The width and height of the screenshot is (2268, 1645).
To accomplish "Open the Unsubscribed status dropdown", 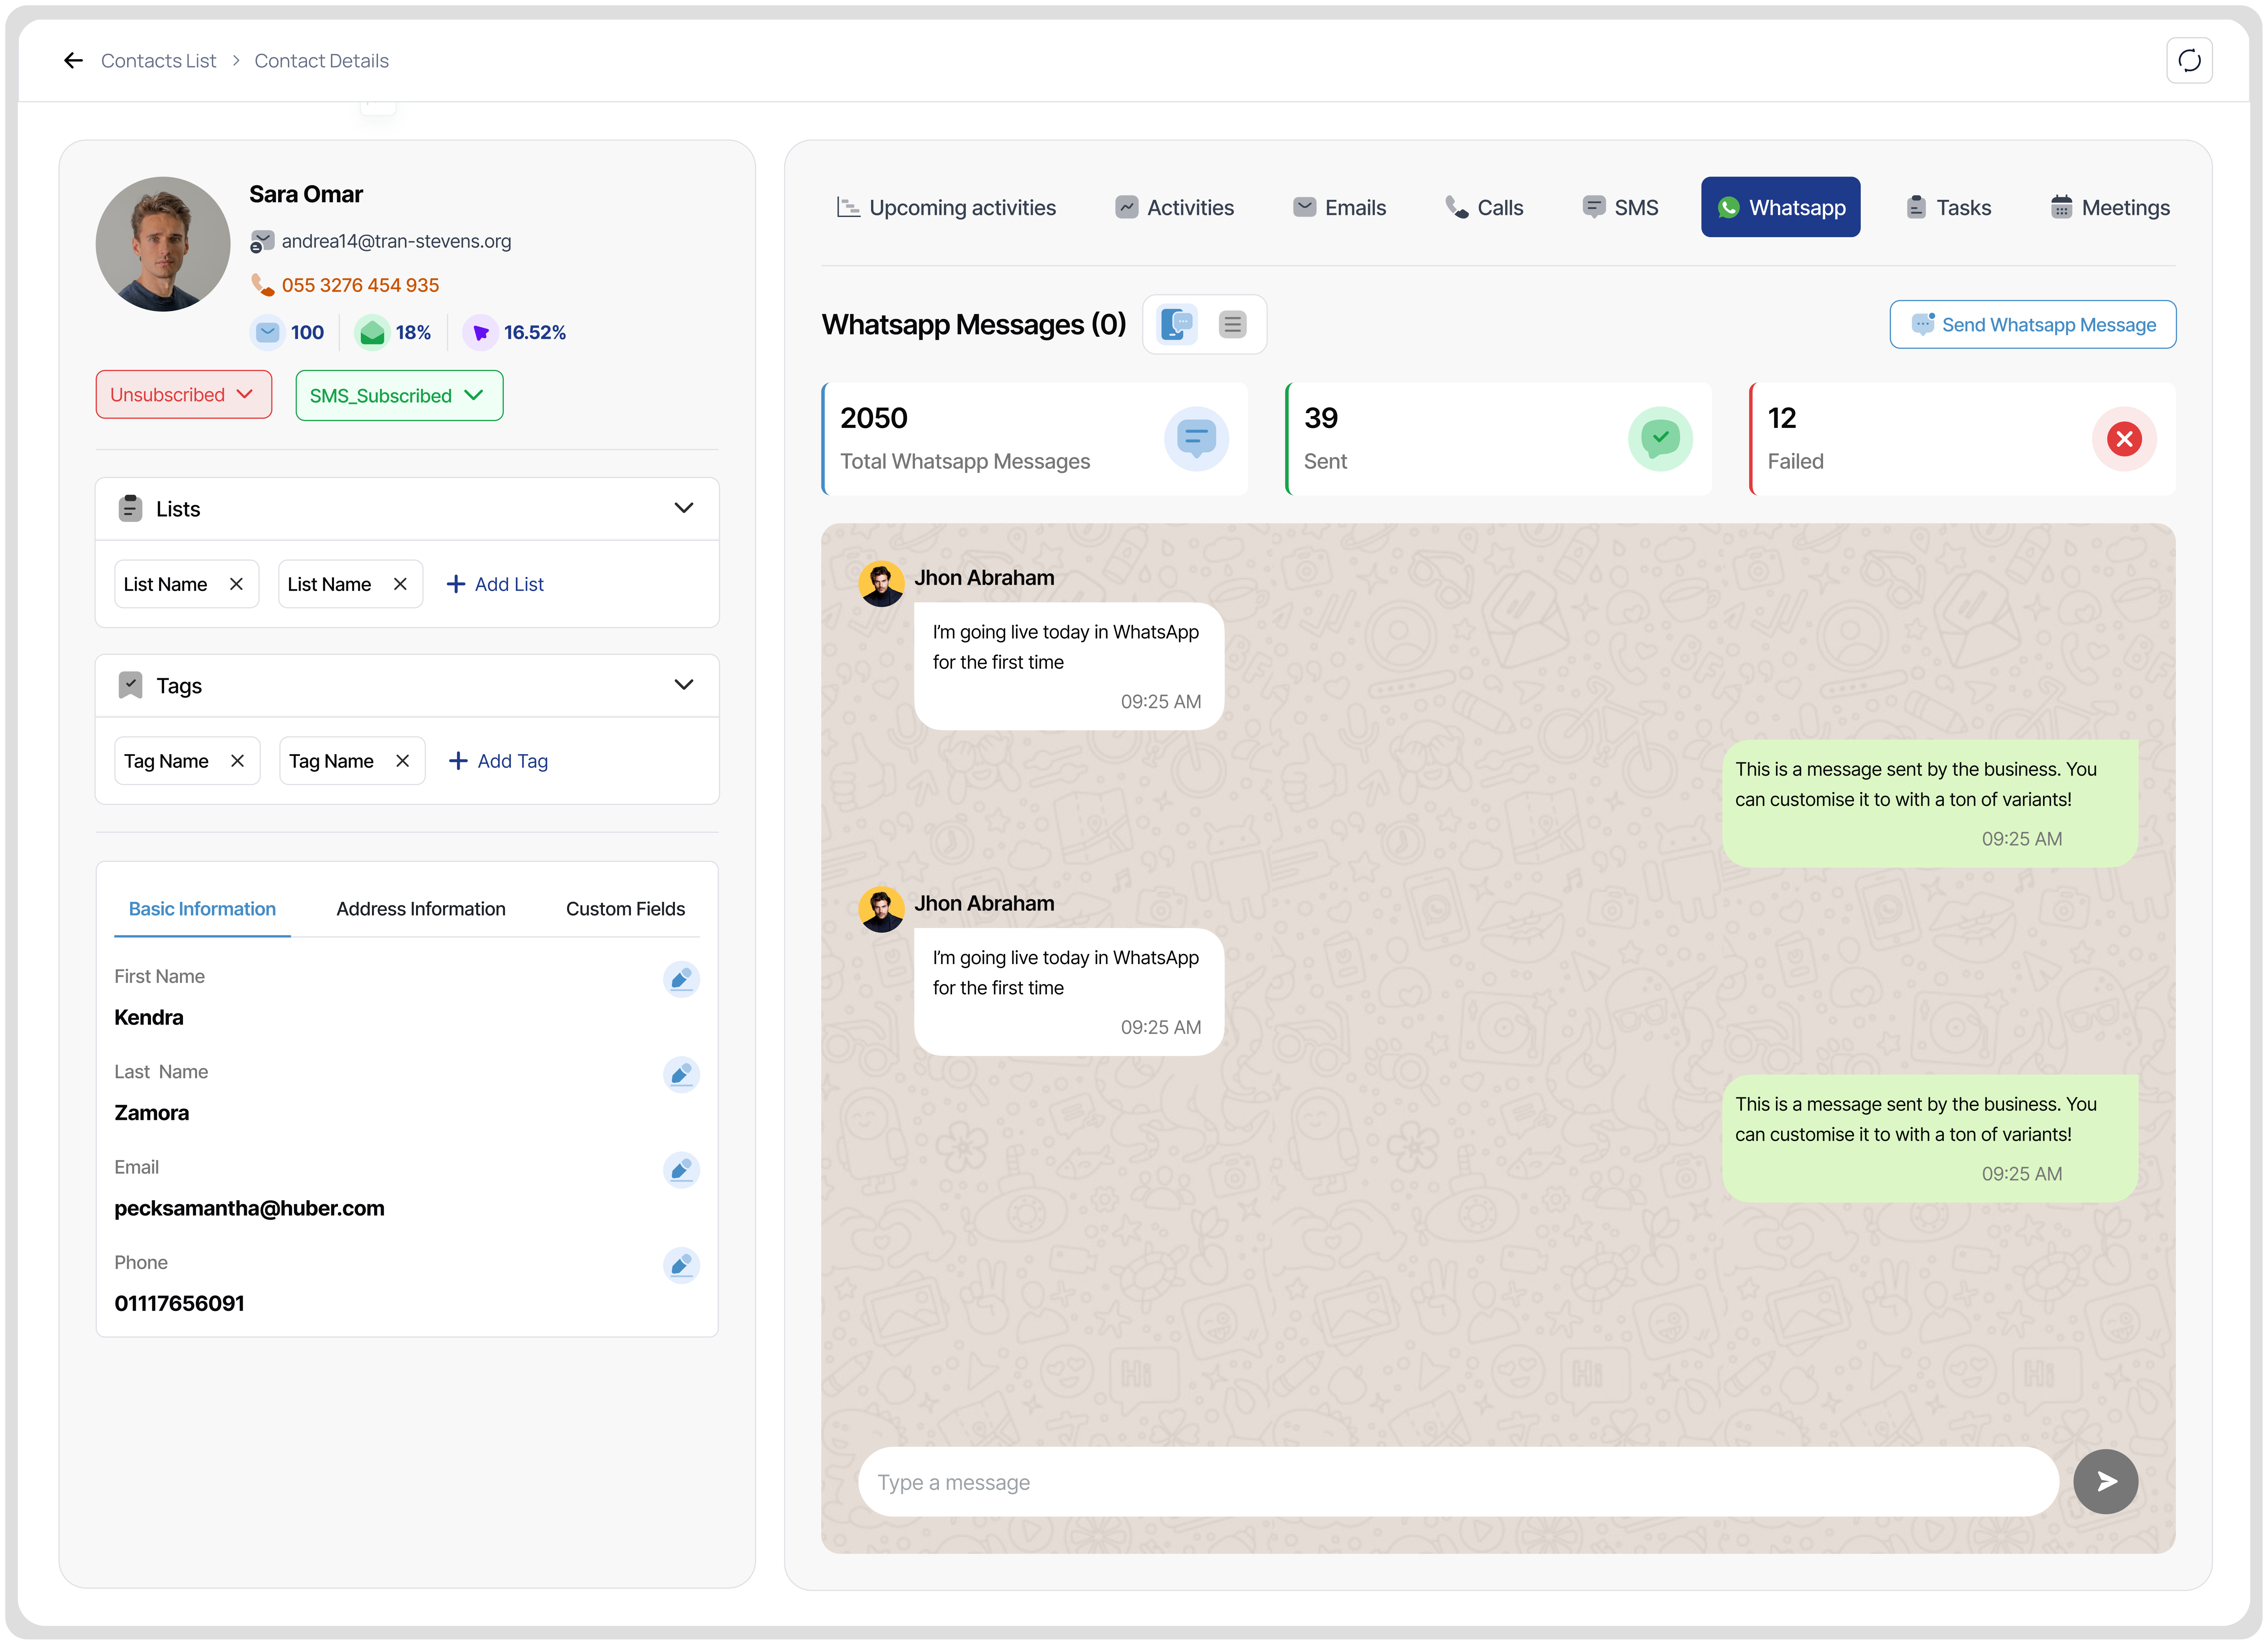I will click(x=184, y=395).
